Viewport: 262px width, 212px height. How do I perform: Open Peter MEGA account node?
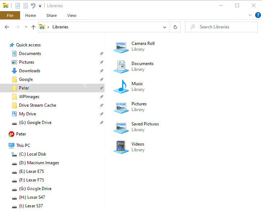21,134
